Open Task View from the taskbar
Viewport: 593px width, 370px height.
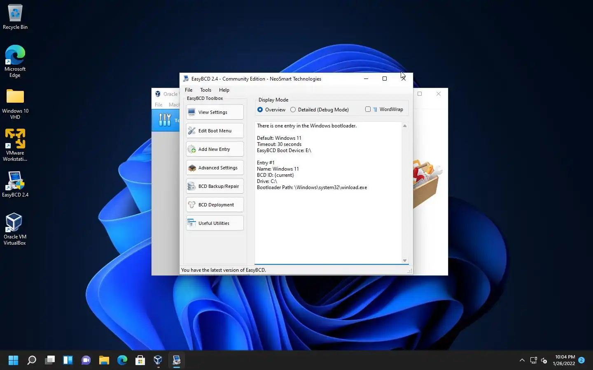point(50,361)
